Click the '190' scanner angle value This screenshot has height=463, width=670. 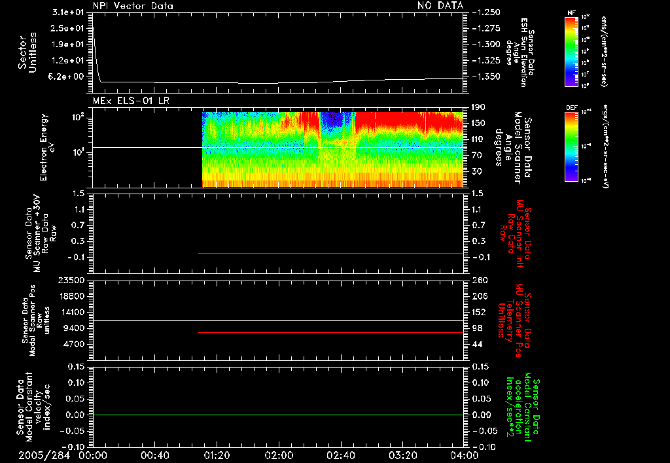(x=479, y=107)
